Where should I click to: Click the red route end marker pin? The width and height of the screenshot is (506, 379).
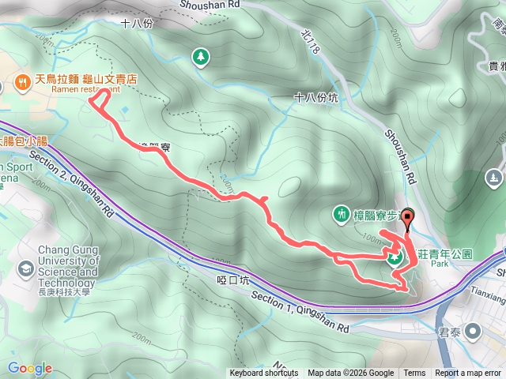click(408, 220)
